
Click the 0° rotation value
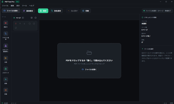click(142, 42)
